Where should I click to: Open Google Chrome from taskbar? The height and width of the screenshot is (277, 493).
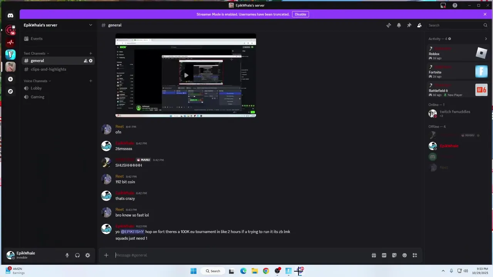[x=266, y=271]
